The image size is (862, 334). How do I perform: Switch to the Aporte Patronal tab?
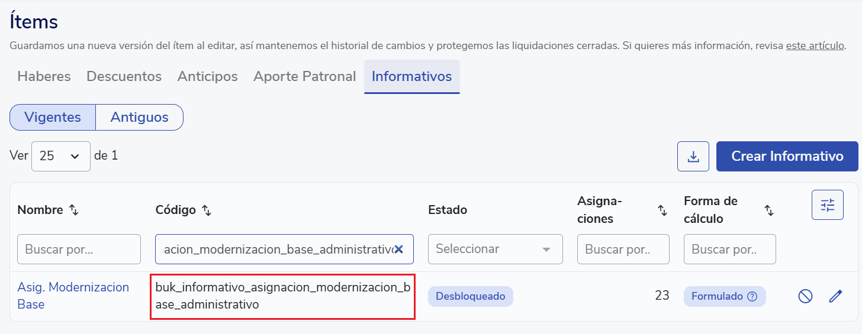(x=304, y=76)
